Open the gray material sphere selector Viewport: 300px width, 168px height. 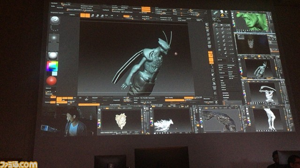53,56
